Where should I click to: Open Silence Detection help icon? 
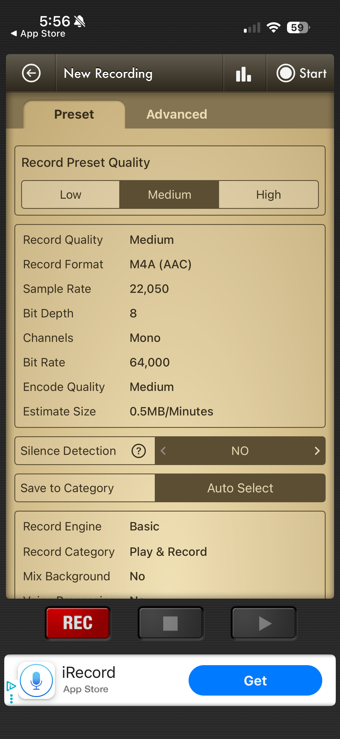tap(139, 451)
